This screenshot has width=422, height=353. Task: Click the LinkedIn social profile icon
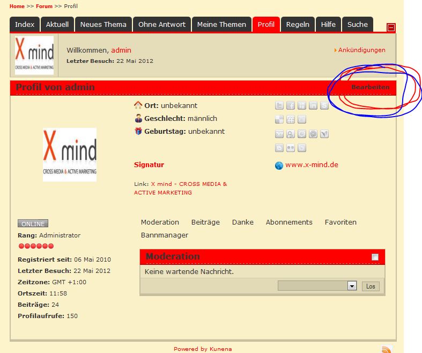[313, 106]
